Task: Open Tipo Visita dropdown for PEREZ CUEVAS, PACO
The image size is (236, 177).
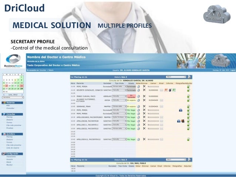Action: point(119,96)
